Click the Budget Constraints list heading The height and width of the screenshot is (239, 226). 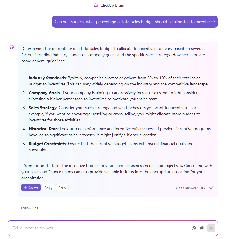[x=47, y=144]
